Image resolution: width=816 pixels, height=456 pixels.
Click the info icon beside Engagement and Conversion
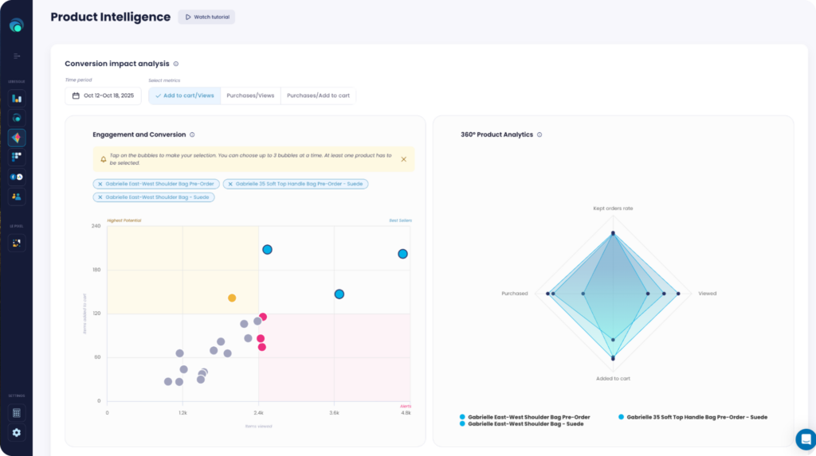[193, 134]
